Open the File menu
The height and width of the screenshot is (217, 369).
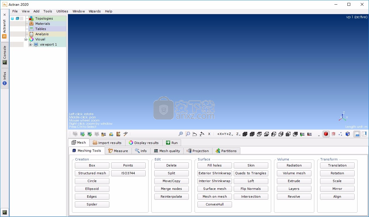tap(15, 11)
